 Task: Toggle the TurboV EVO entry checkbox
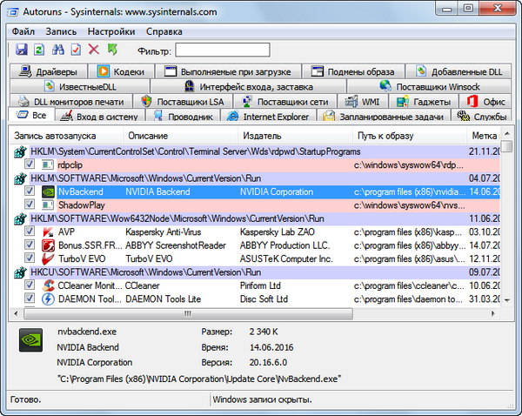point(30,258)
